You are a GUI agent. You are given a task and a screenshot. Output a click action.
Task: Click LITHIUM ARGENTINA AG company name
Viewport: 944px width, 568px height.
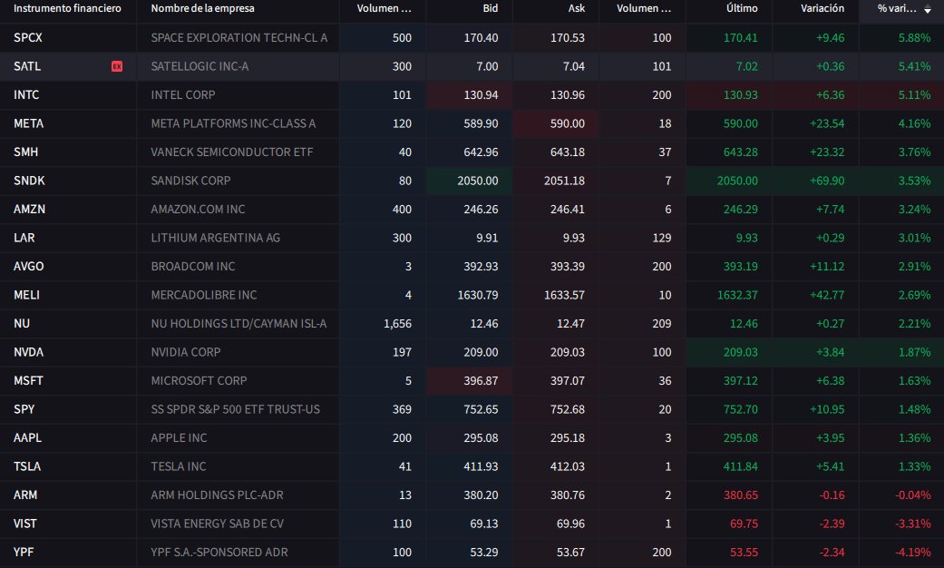215,238
